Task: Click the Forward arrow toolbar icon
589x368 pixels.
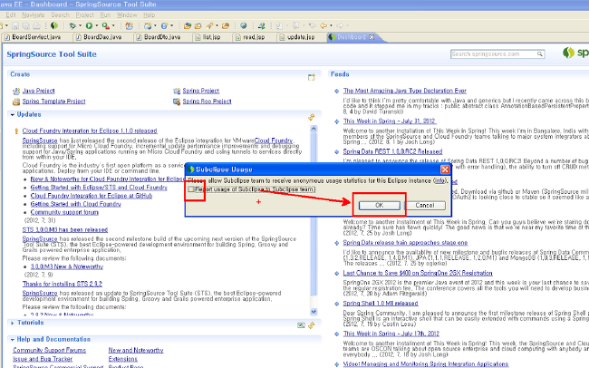Action: 340,26
